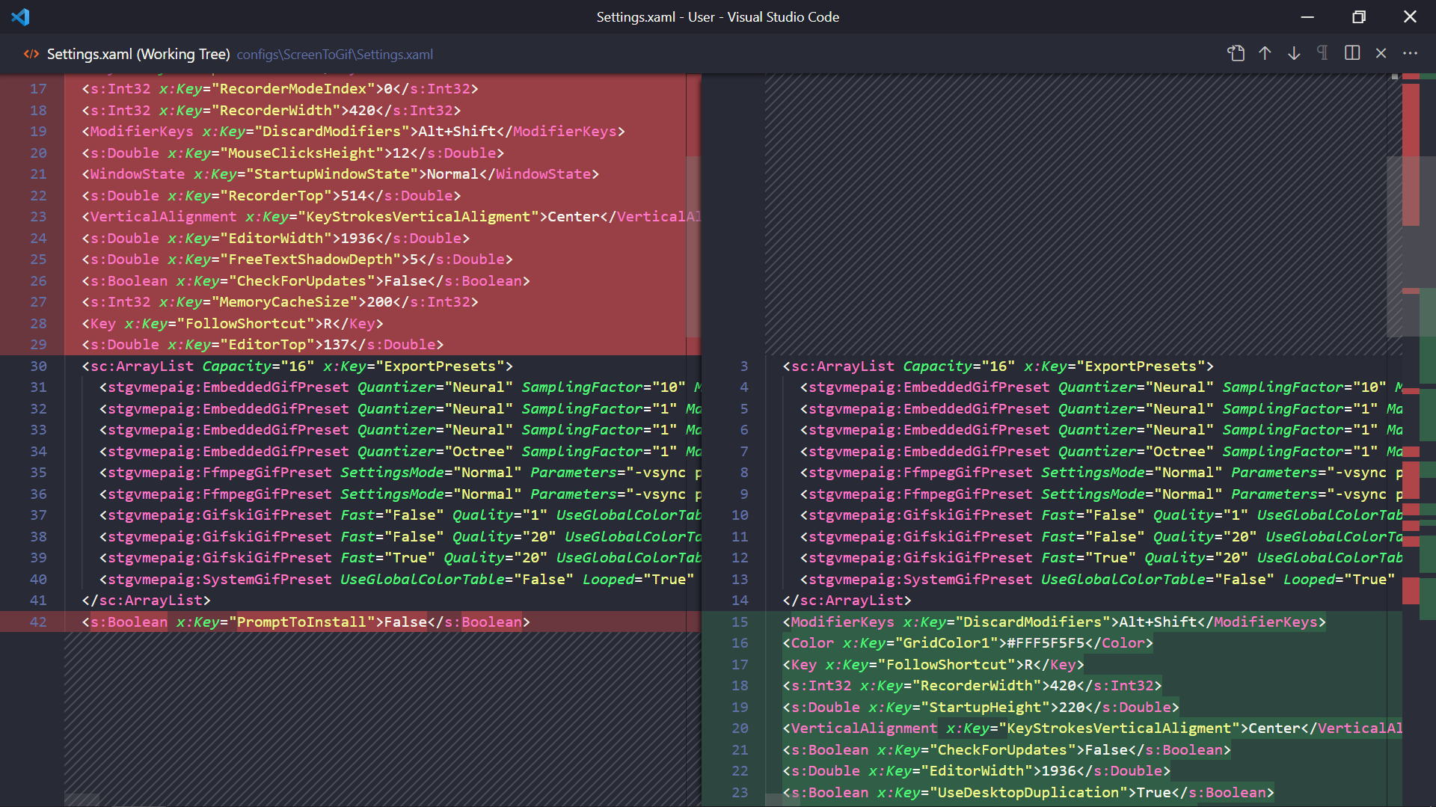The width and height of the screenshot is (1436, 807).
Task: Click the "UseDesktopDuplication" True added line
Action: 1028,793
